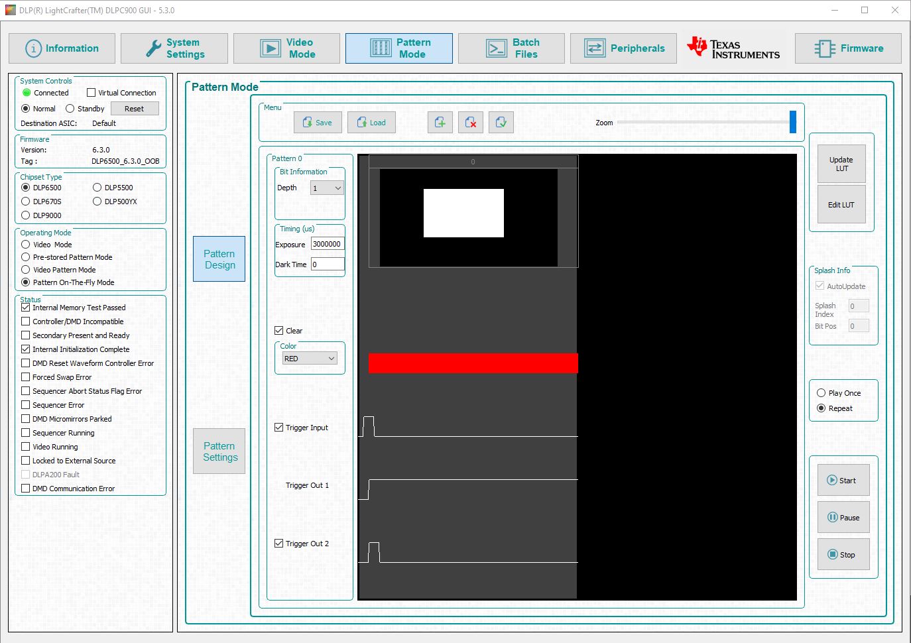Screen dimensions: 911x643
Task: Open the Information tab
Action: pyautogui.click(x=62, y=48)
